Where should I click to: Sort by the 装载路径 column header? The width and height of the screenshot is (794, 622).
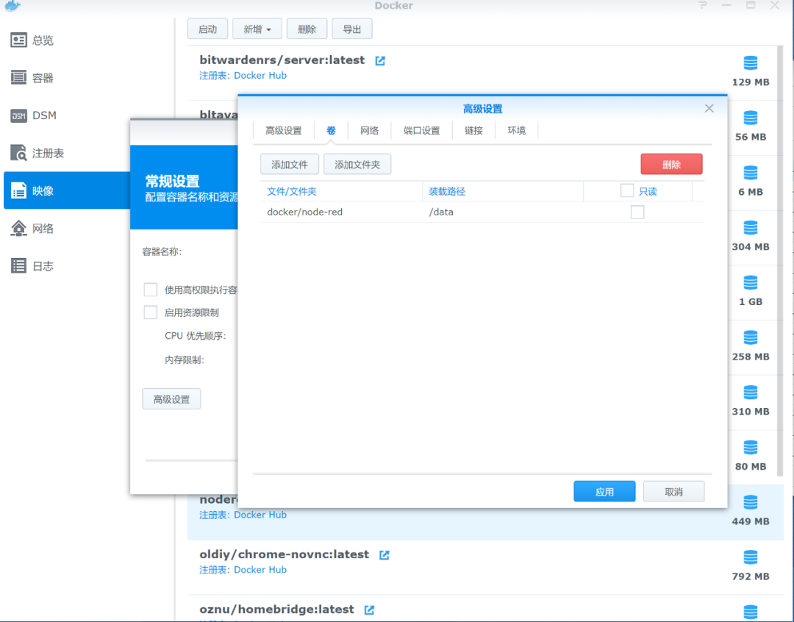pos(503,191)
